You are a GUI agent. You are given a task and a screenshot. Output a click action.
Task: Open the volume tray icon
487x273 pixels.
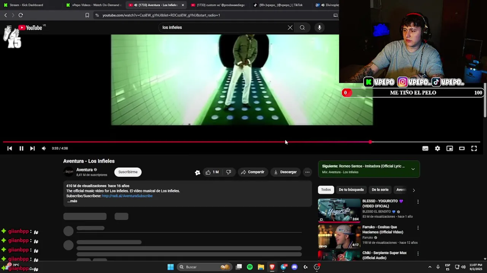(x=463, y=267)
